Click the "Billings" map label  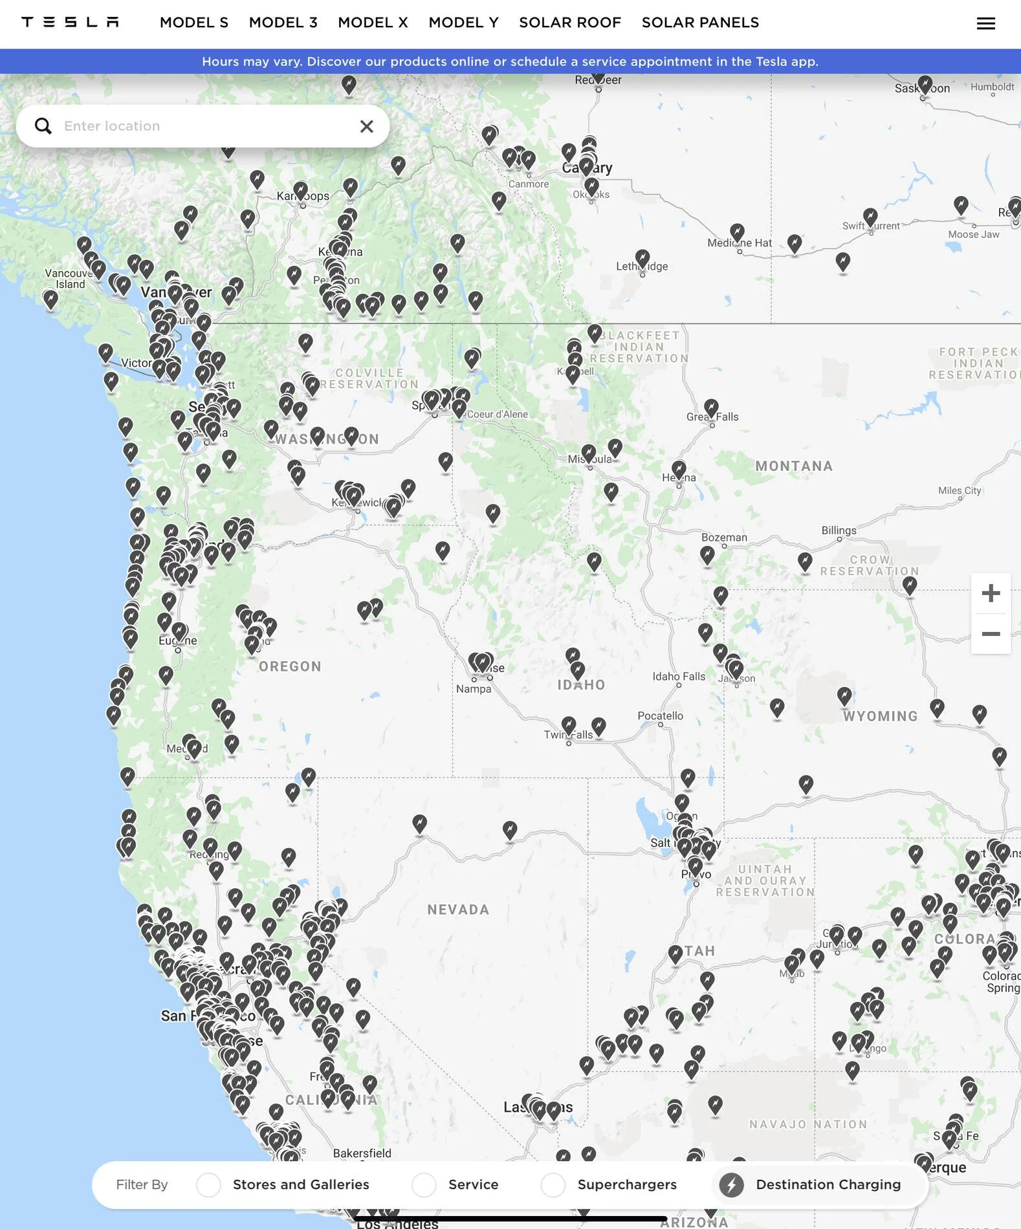[839, 531]
